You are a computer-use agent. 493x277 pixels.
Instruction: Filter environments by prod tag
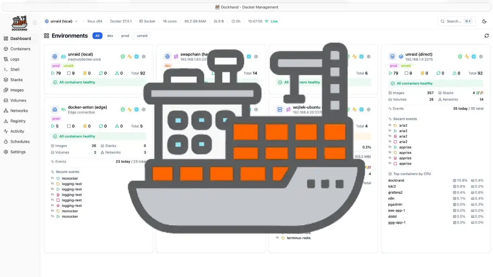(x=125, y=36)
